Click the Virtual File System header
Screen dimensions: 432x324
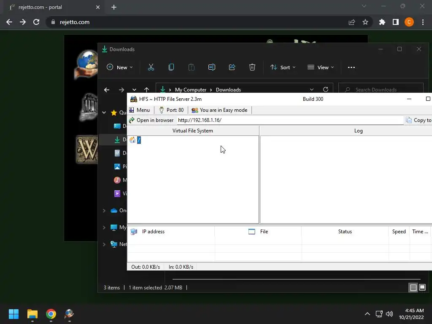coord(193,131)
